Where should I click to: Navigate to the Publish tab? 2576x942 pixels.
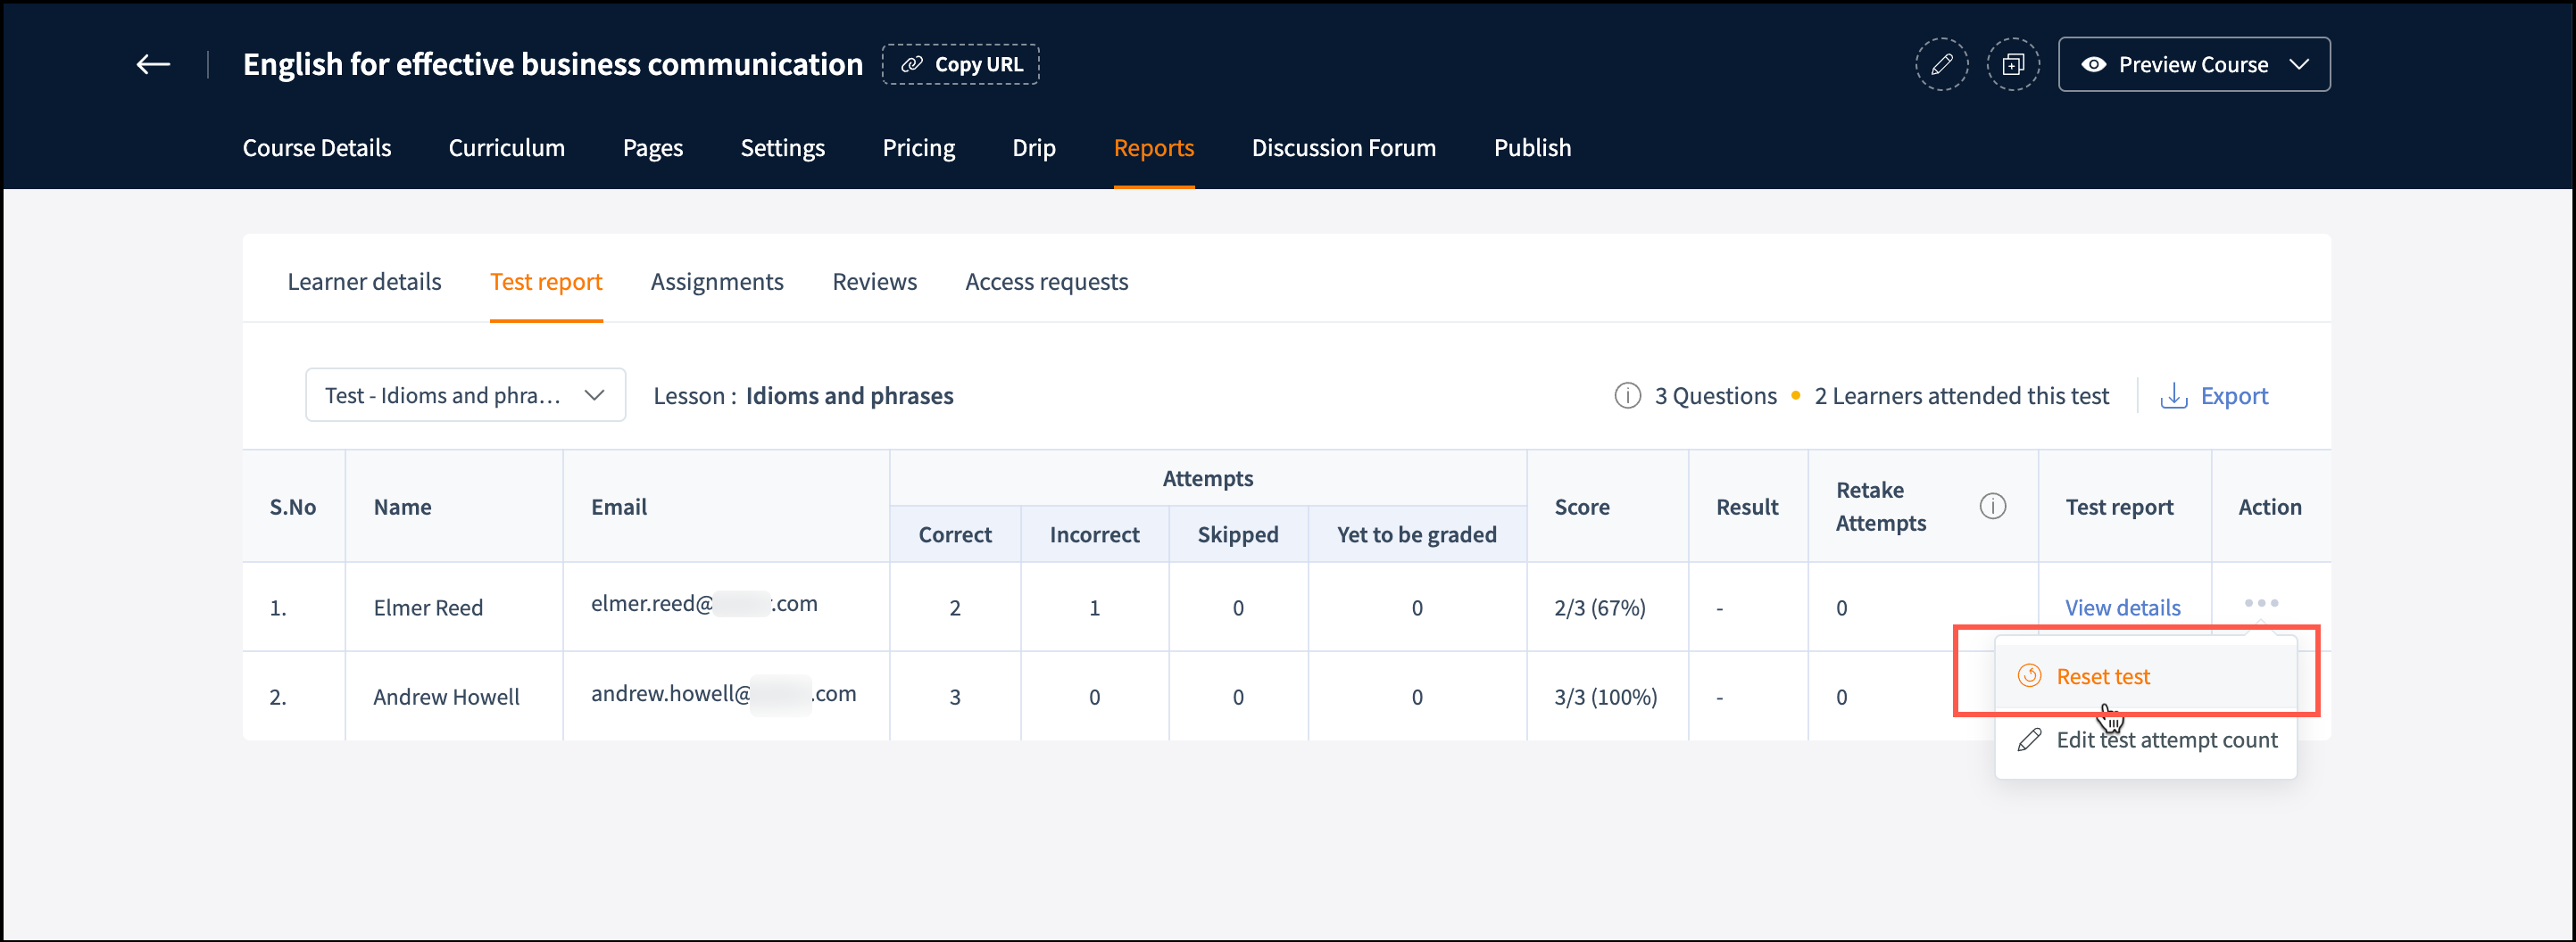(1532, 148)
